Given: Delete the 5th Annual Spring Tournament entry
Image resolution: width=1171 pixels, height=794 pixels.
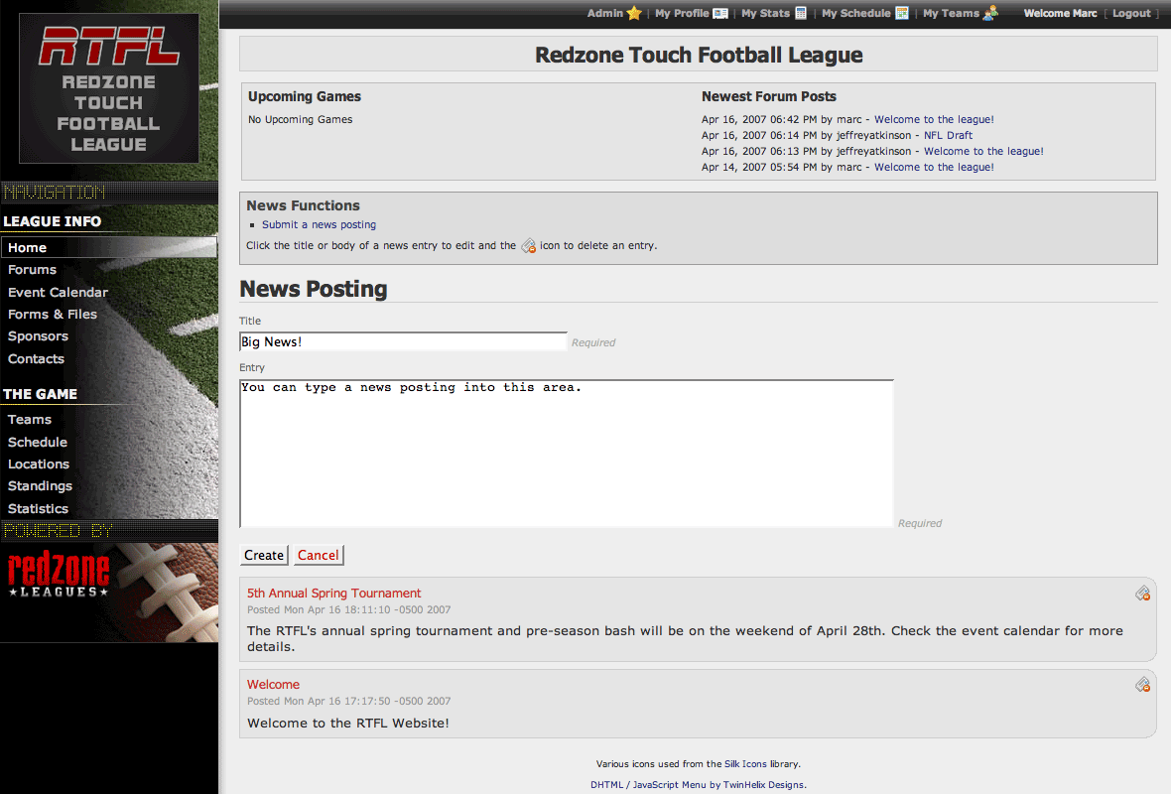Looking at the screenshot, I should click(1142, 594).
